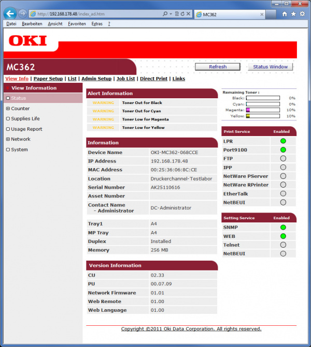This screenshot has width=311, height=347.
Task: Open the Favoriten menu
Action: pos(77,24)
